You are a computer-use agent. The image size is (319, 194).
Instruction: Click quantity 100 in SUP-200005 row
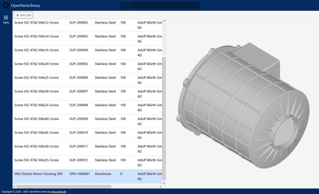point(123,64)
